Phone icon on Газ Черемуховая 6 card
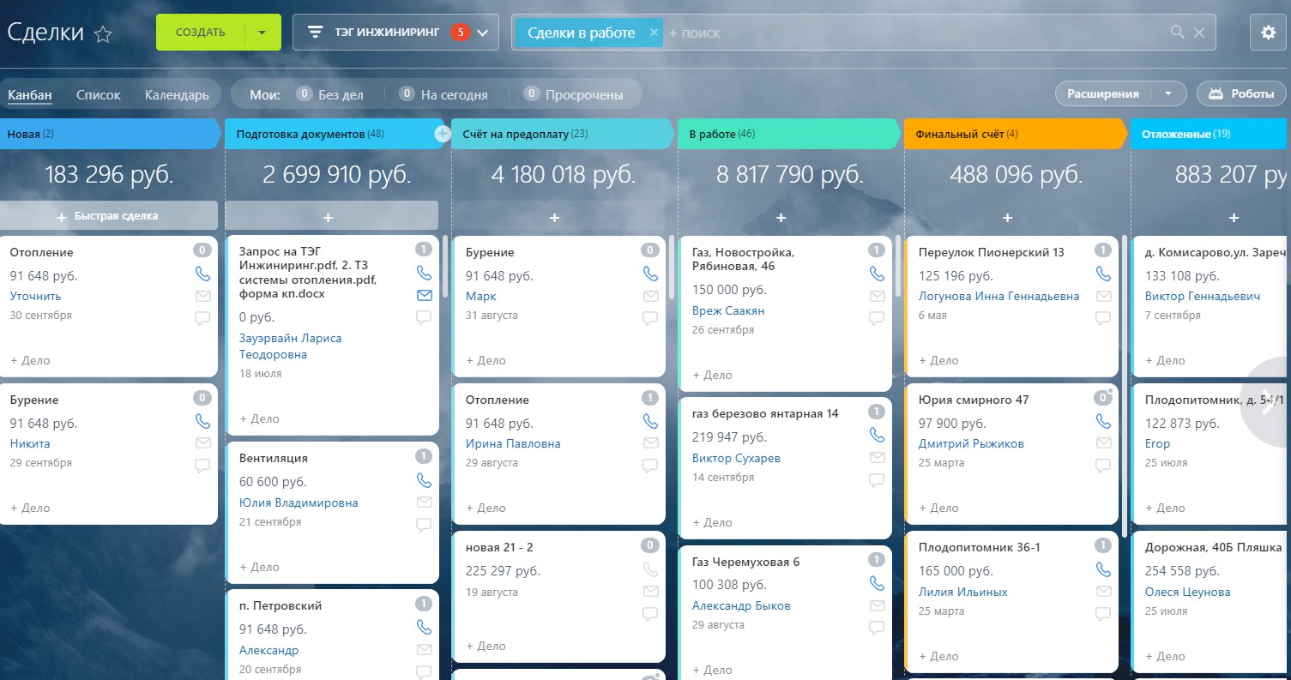The image size is (1291, 680). point(877,583)
